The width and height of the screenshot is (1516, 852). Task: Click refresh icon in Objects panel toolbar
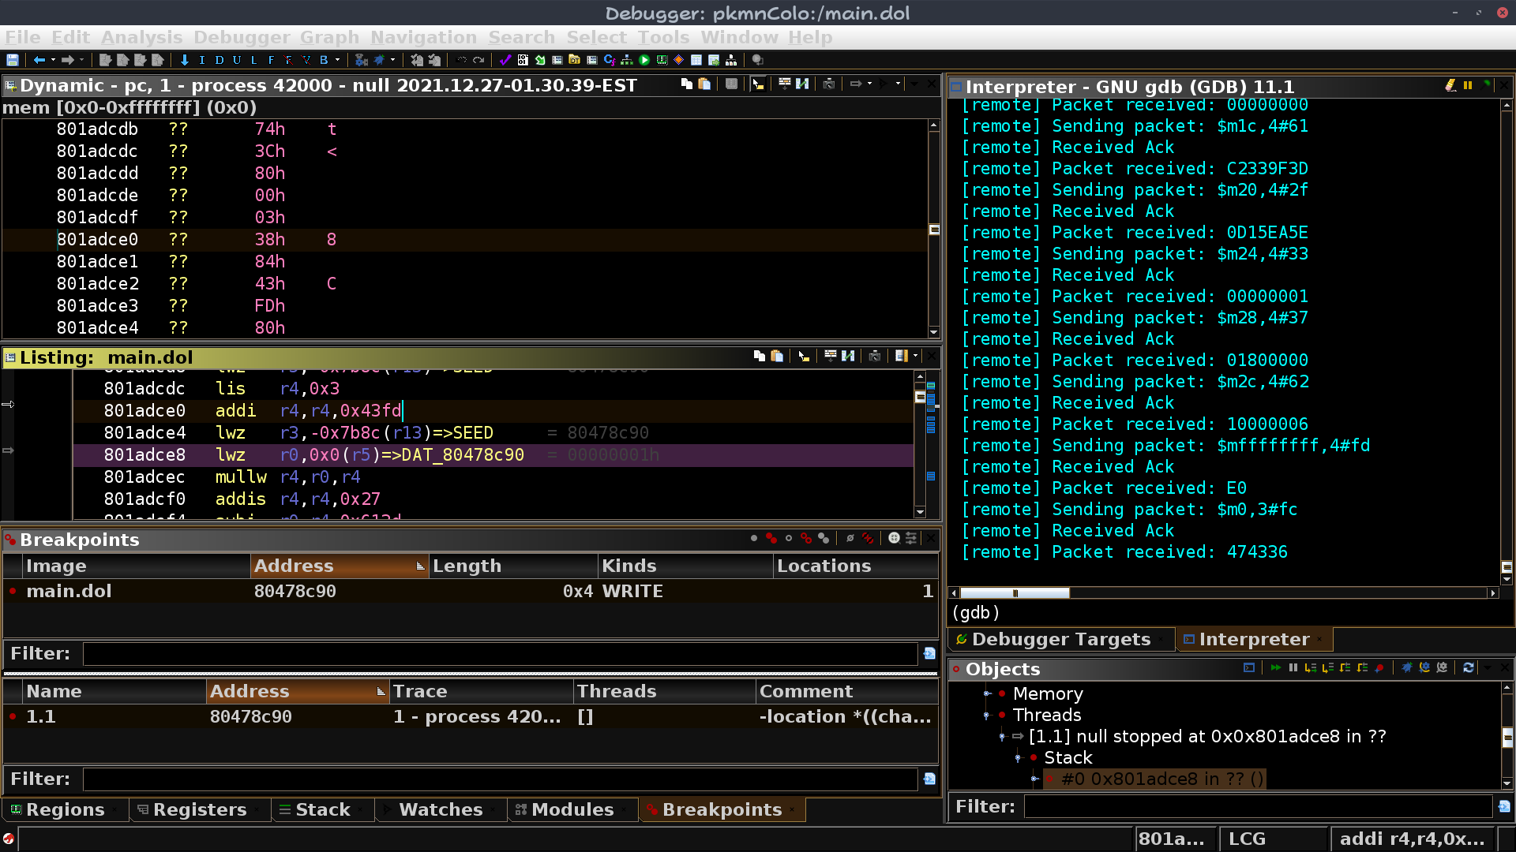[1468, 668]
